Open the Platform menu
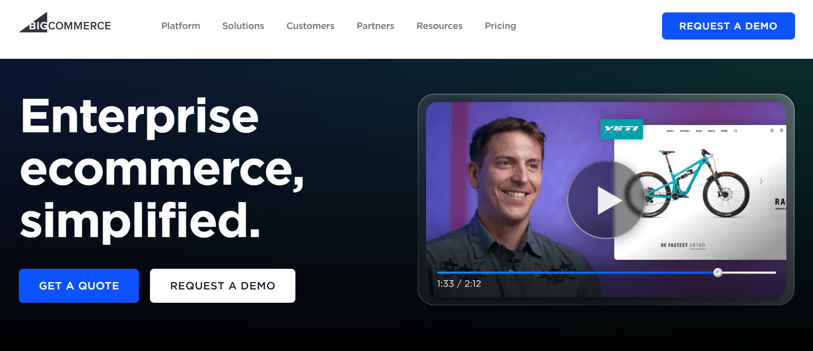 pos(181,26)
